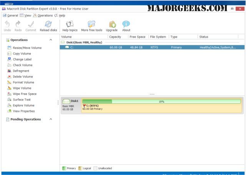Click the Operations panel header label
The height and width of the screenshot is (175, 246).
tap(19, 40)
